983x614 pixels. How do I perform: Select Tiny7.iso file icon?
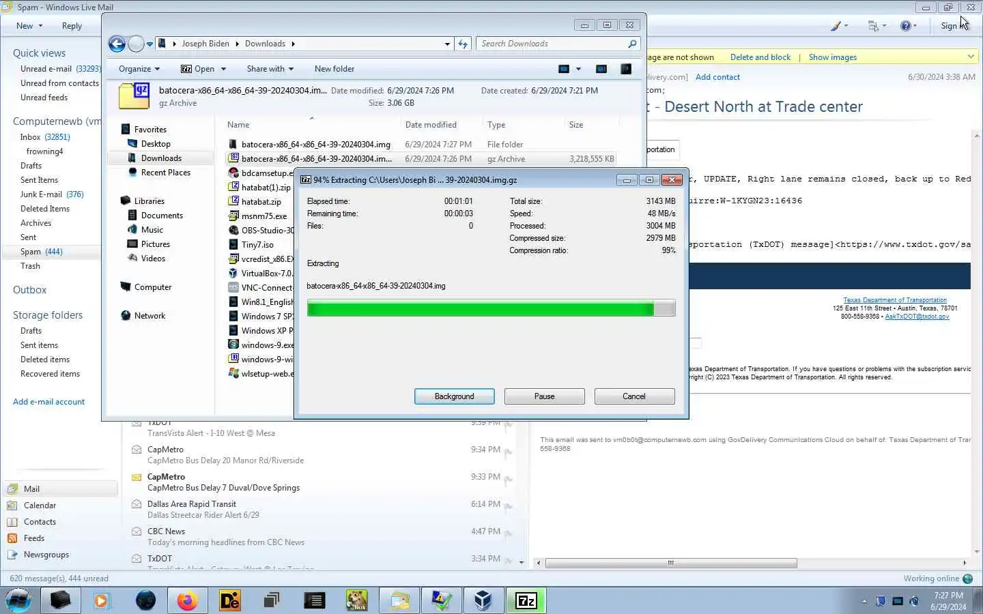pyautogui.click(x=233, y=244)
